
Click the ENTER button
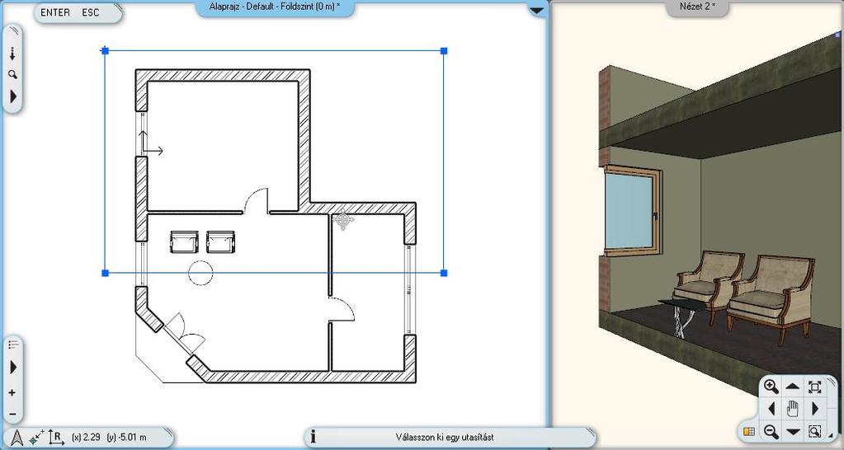point(55,12)
